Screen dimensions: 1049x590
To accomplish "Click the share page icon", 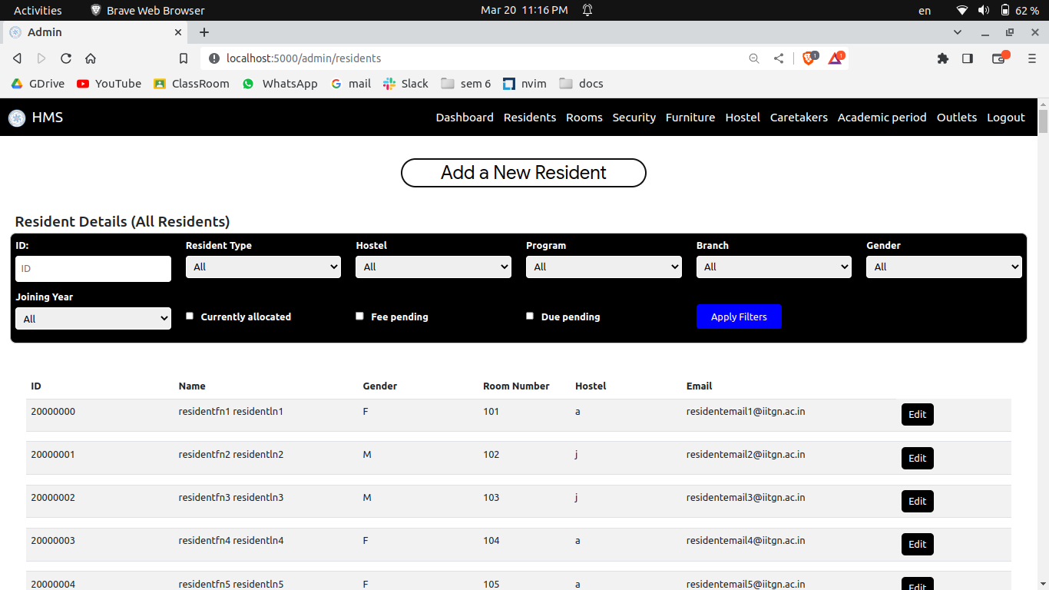I will click(x=778, y=58).
